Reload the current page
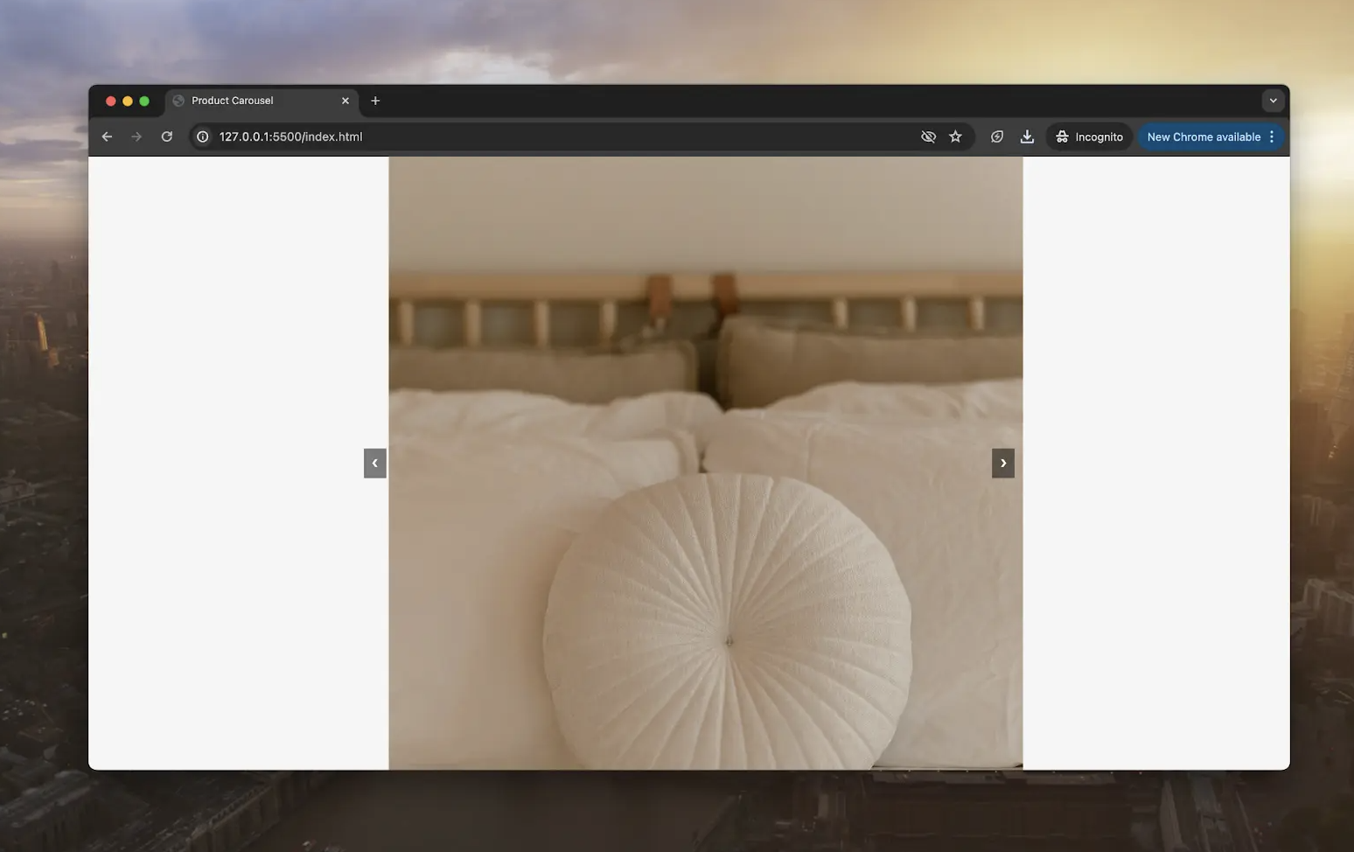This screenshot has height=852, width=1354. pos(167,136)
